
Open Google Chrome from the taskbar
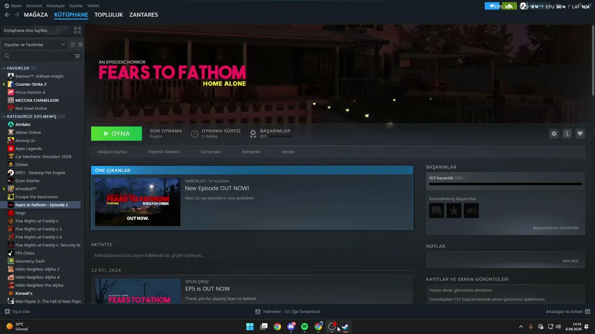point(277,327)
